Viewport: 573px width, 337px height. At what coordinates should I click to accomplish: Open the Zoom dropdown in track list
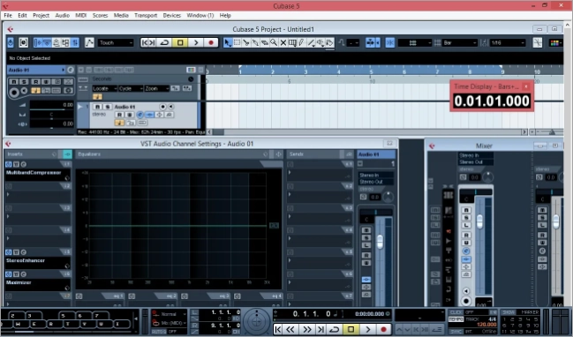(156, 88)
